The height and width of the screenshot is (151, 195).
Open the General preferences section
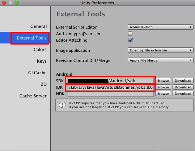pos(39,26)
